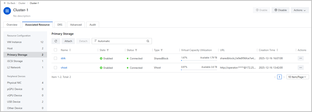Viewport: 312px width, 112px height.
Task: Sort by Creation Time sort icon
Action: tap(277, 50)
